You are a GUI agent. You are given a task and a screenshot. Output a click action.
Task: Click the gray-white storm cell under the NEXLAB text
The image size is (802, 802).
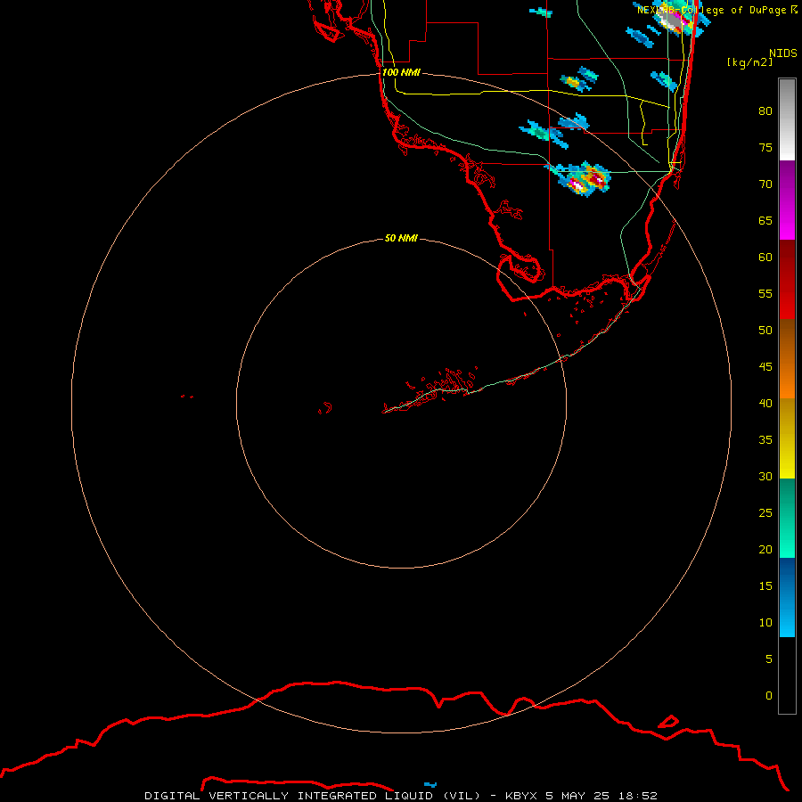[x=675, y=20]
